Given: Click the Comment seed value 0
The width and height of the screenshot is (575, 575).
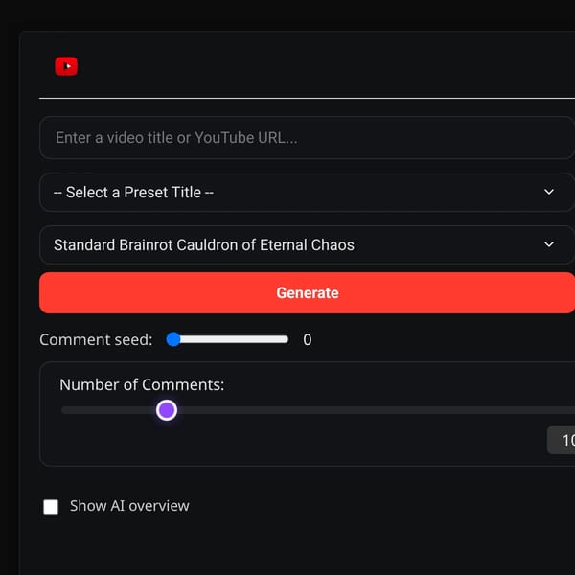Looking at the screenshot, I should pos(308,339).
